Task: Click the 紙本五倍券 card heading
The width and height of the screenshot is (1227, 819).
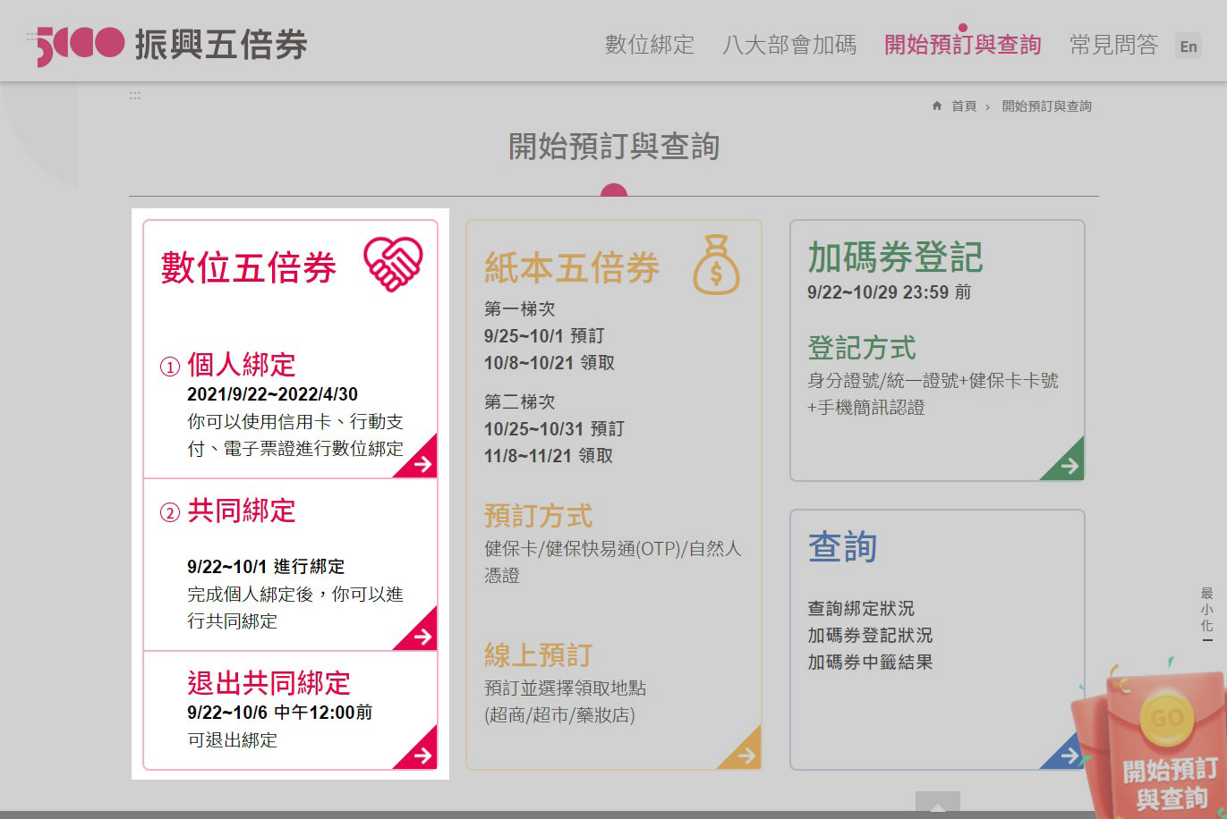Action: (572, 267)
